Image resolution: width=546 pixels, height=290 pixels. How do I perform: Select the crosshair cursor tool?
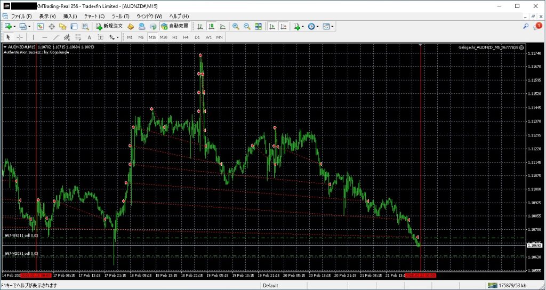click(x=20, y=37)
